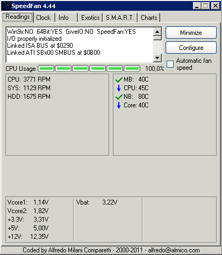Select the HDD: 1675 RPM fan reading
Viewport: 222px width, 255px height.
click(x=29, y=97)
